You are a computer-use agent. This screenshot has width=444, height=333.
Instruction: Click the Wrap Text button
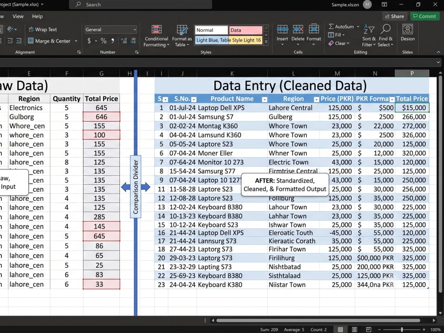pos(43,29)
